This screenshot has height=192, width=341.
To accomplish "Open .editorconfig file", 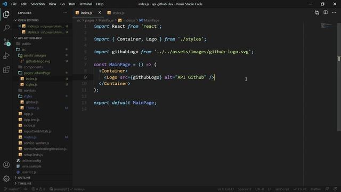I will [x=31, y=161].
